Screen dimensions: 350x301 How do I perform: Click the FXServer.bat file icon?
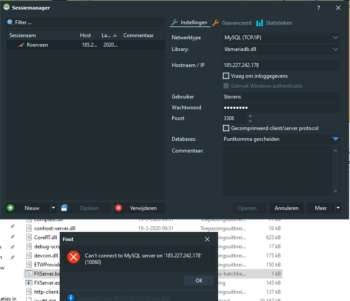coord(28,273)
